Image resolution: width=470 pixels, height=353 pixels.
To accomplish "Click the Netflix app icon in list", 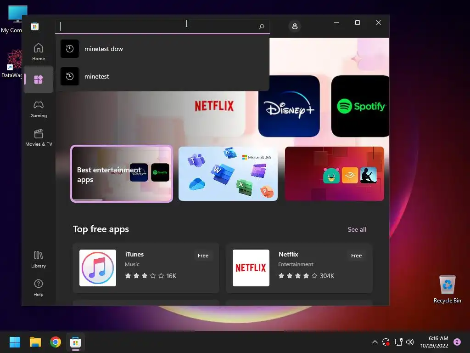I will coord(251,268).
